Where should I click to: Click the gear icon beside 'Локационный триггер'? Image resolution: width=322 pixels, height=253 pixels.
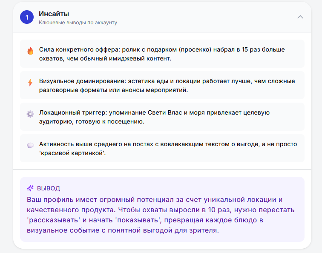click(x=30, y=114)
